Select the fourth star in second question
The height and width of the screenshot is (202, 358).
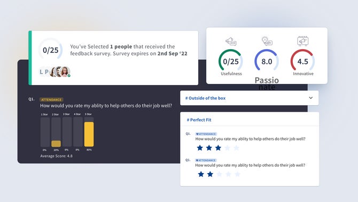(228, 174)
